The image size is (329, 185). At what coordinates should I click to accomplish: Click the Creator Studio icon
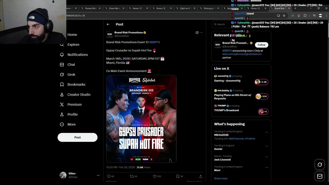pos(62,95)
